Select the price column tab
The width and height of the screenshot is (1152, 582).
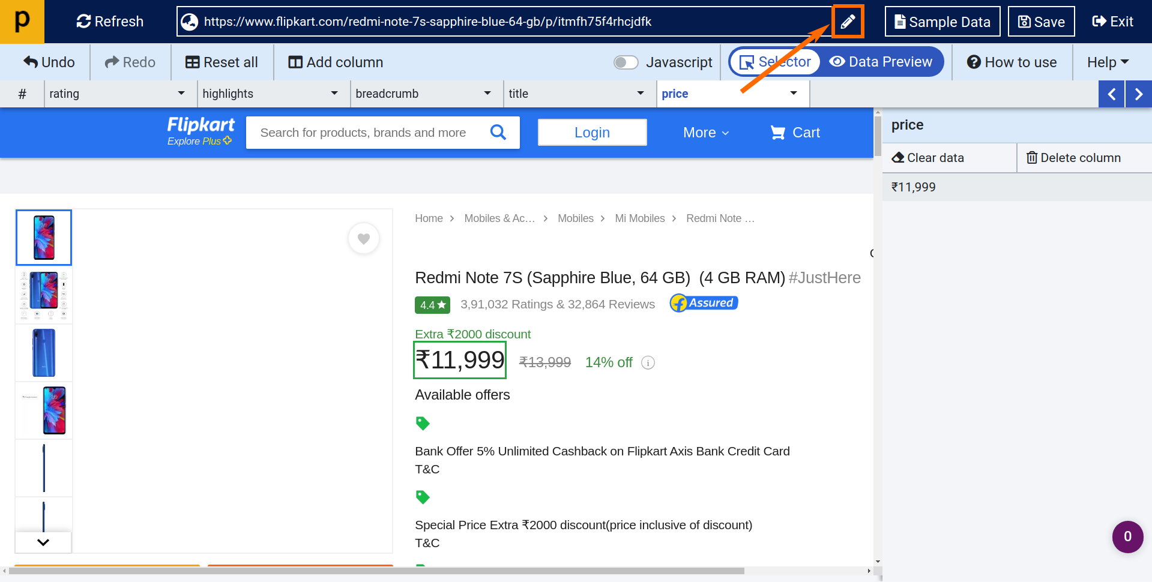pyautogui.click(x=675, y=94)
